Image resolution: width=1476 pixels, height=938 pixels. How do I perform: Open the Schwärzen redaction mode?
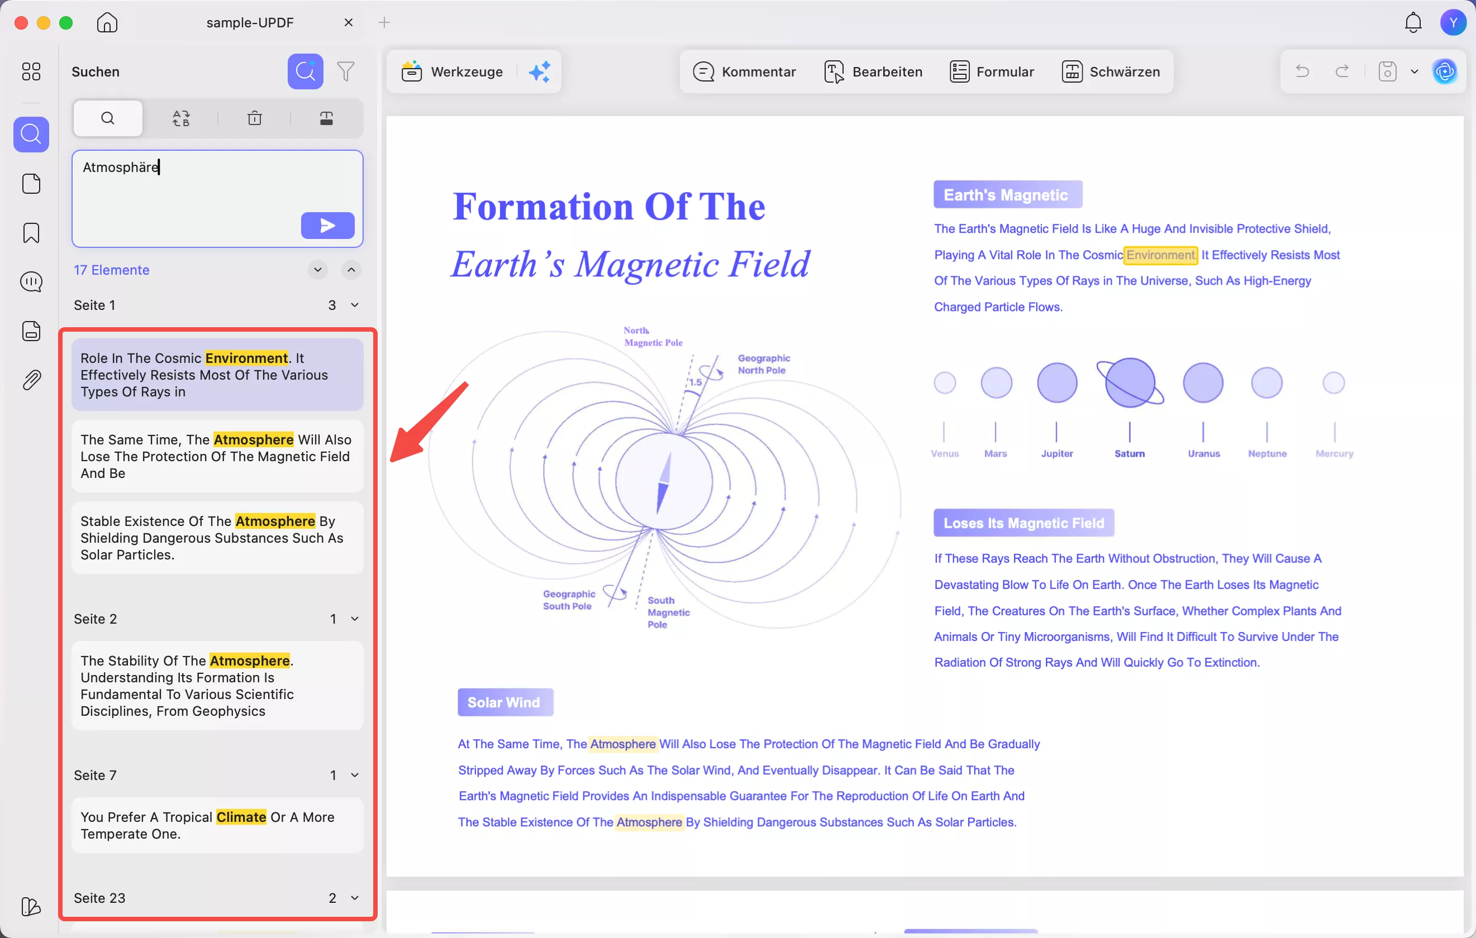[x=1111, y=71]
